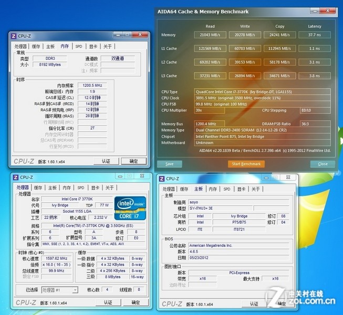Click the Start Benchmark button
Screen dimensions: 343x315
(x=246, y=164)
